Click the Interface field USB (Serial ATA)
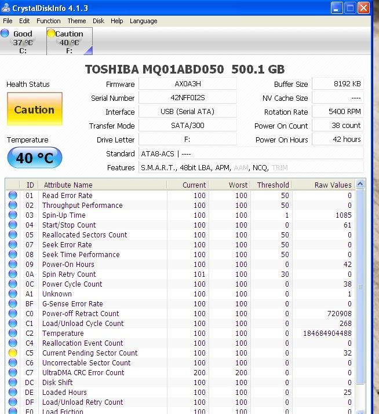The width and height of the screenshot is (379, 414). 188,112
